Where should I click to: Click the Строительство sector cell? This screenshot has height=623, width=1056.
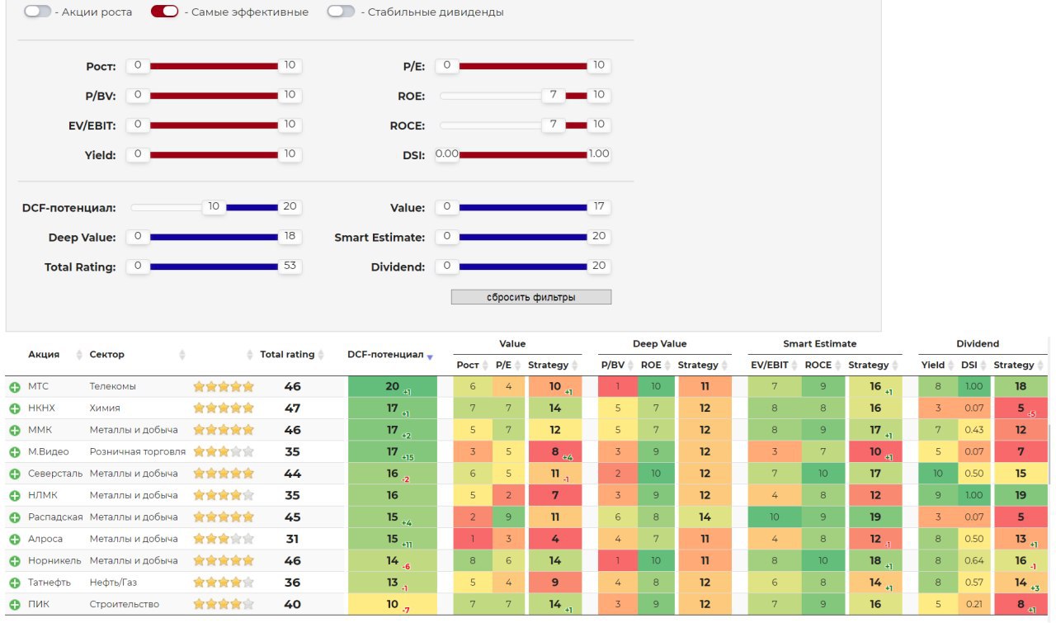[125, 605]
